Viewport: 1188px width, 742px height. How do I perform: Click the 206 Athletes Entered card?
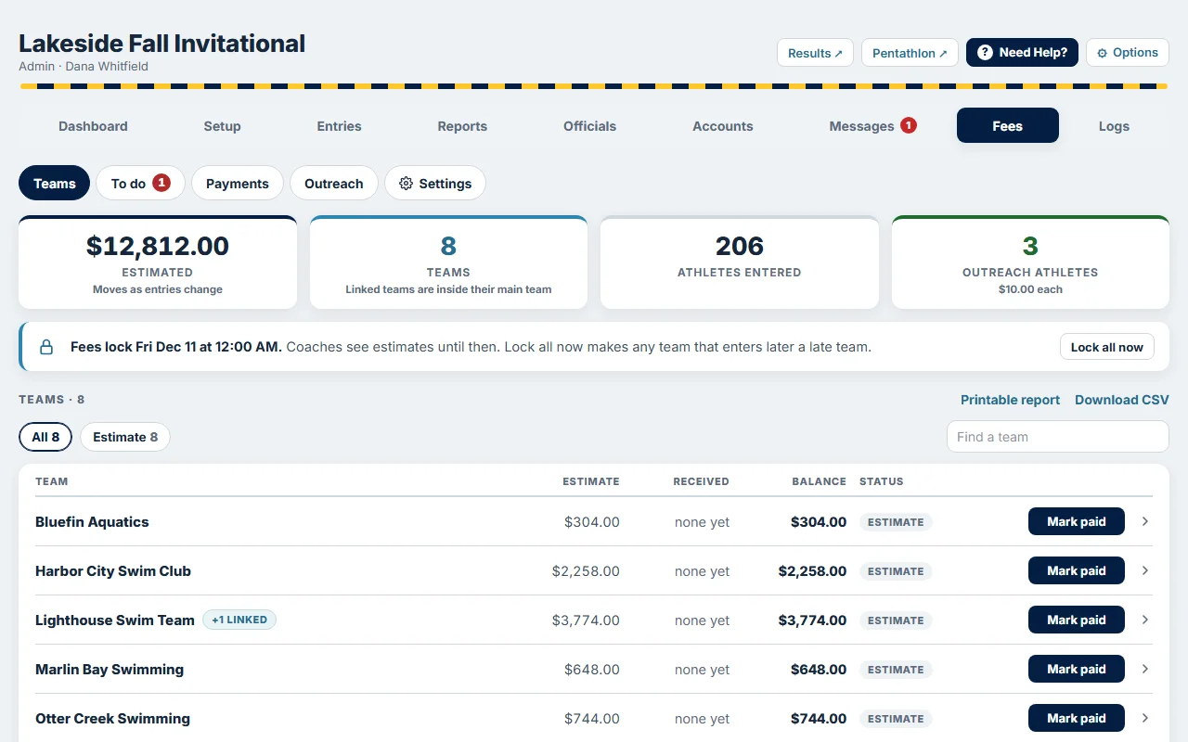coord(740,262)
